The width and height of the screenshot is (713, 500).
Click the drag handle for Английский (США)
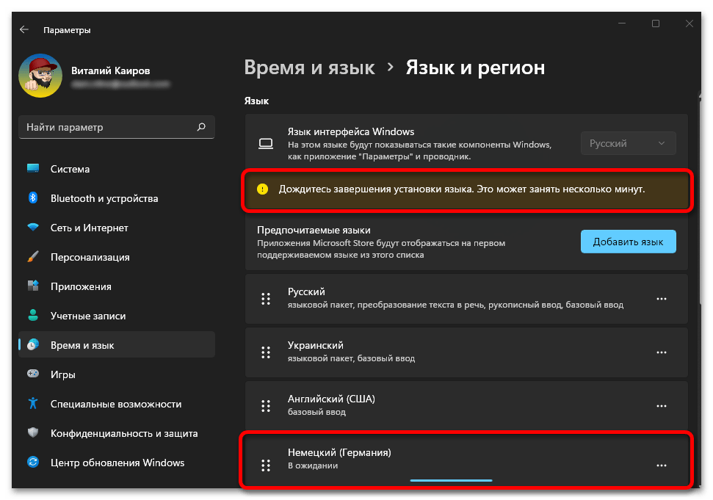pyautogui.click(x=266, y=406)
